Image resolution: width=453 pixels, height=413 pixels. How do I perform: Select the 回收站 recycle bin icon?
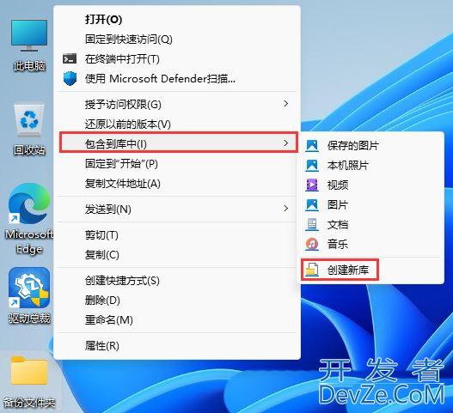point(29,120)
